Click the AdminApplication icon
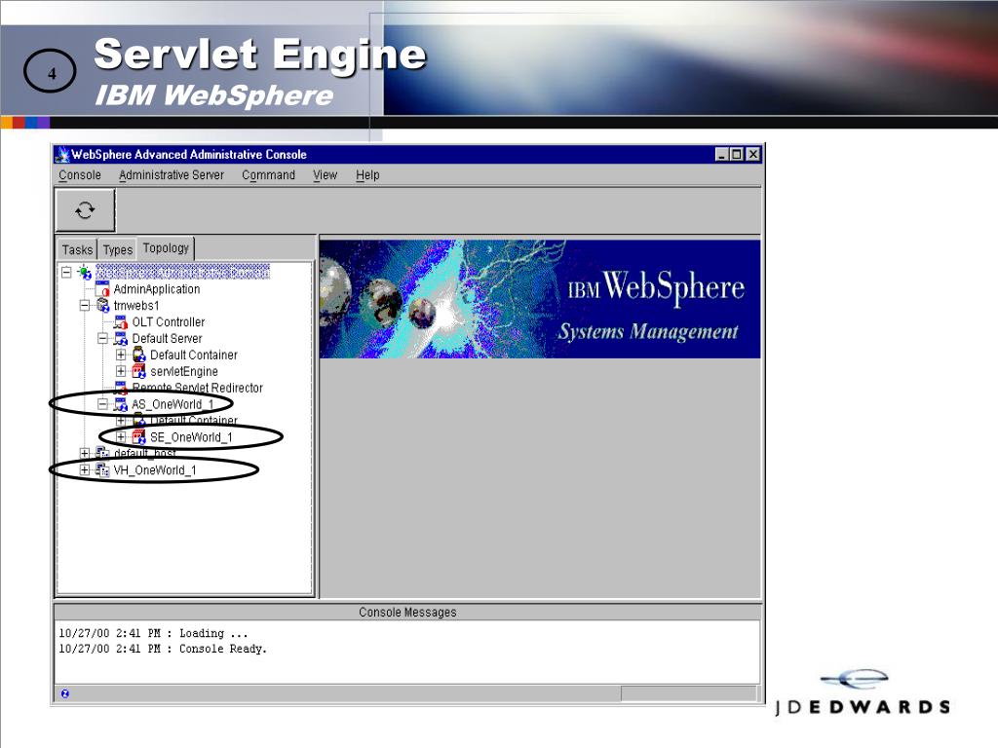 [x=102, y=288]
